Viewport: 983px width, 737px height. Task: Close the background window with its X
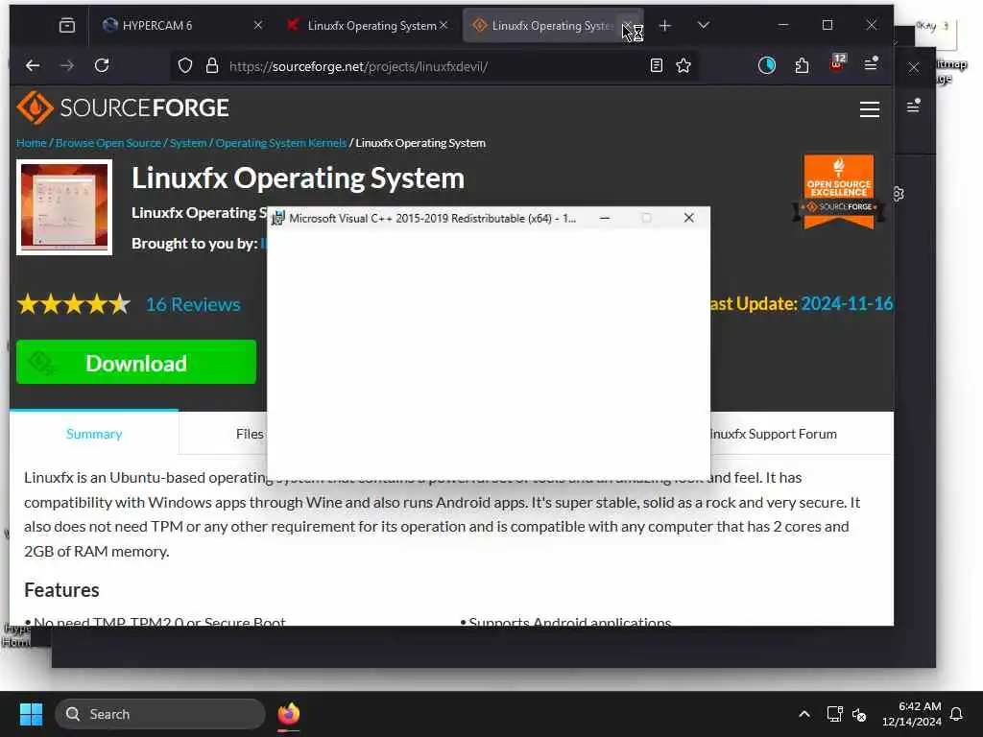pos(914,67)
